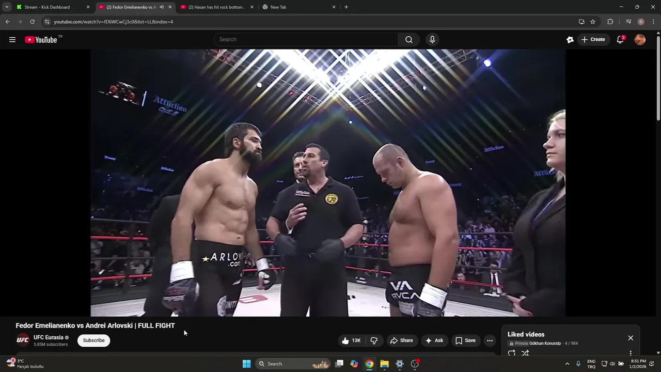This screenshot has width=661, height=372.
Task: Reload the current page
Action: pos(32,22)
